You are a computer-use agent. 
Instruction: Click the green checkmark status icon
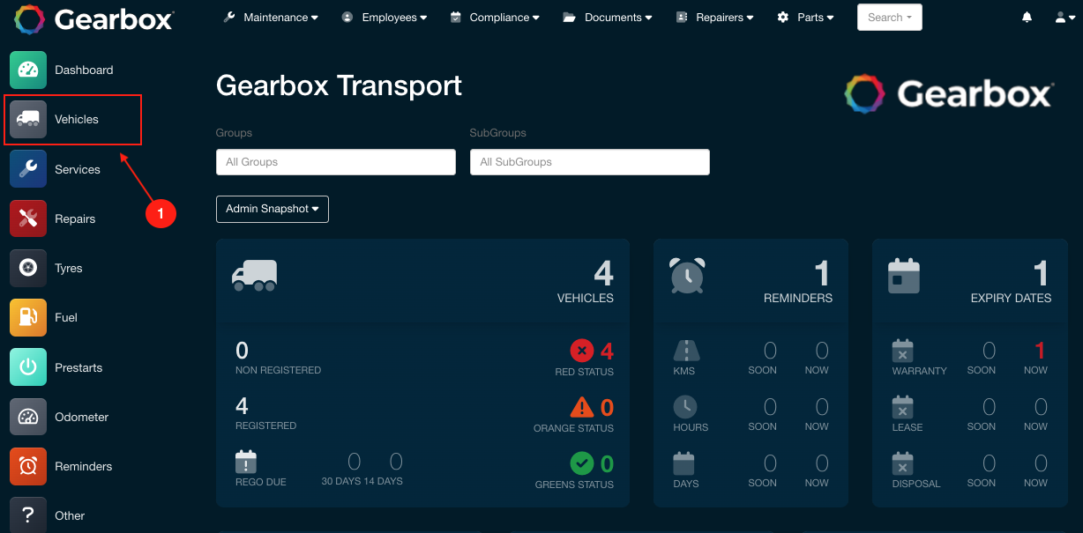pos(582,463)
